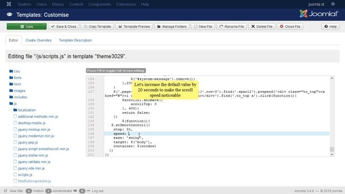This screenshot has width=345, height=194.
Task: Click the js folder icon
Action: click(11, 103)
